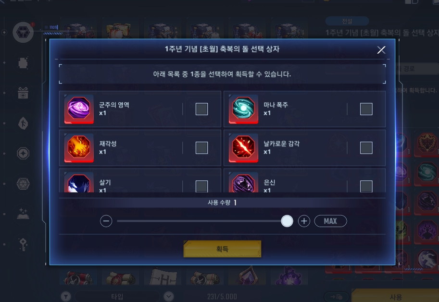Click the quantity slider handle

click(287, 221)
